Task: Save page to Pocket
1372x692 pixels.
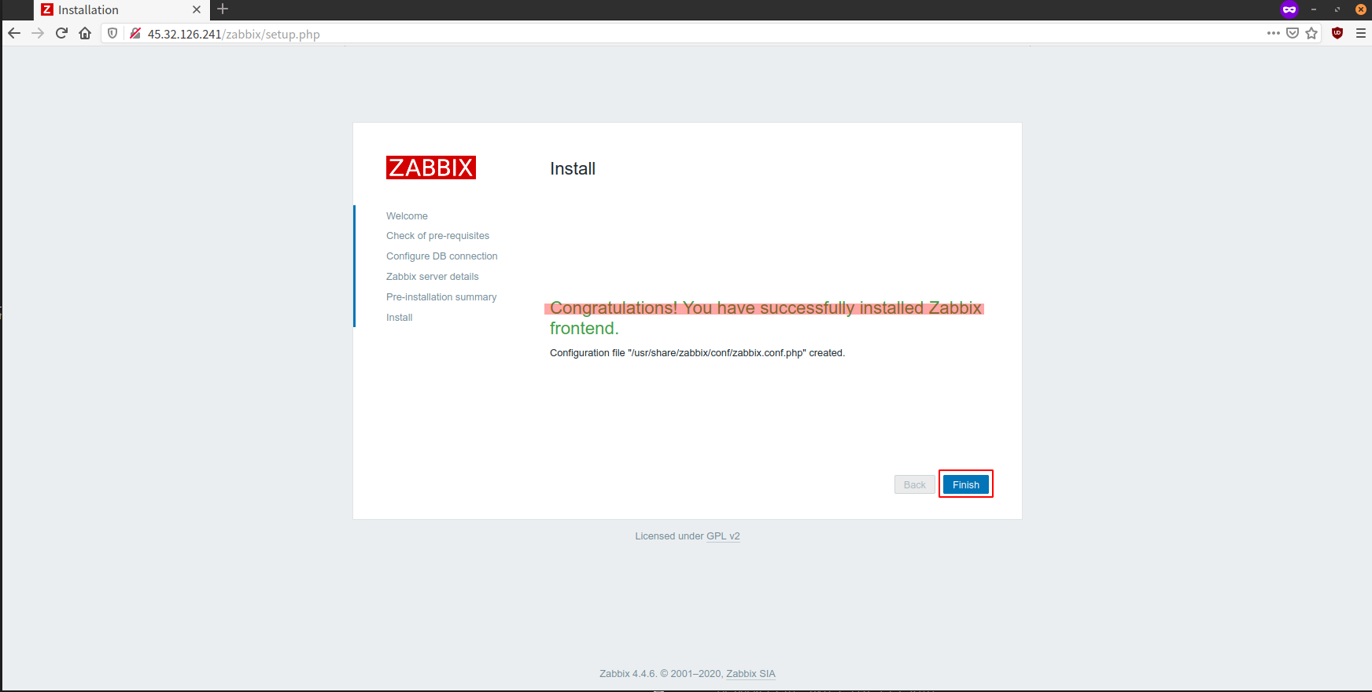Action: tap(1293, 33)
